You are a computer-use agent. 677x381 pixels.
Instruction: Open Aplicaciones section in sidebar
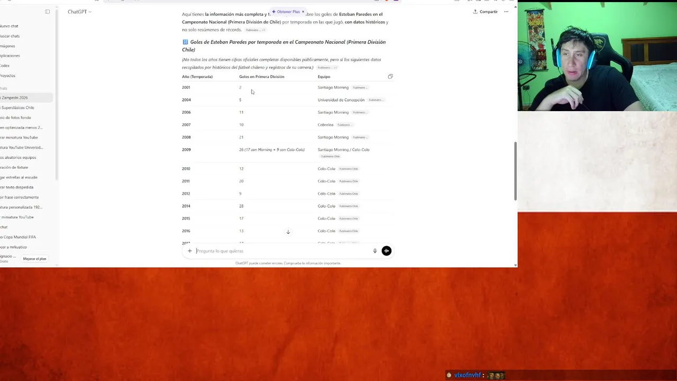[10, 56]
